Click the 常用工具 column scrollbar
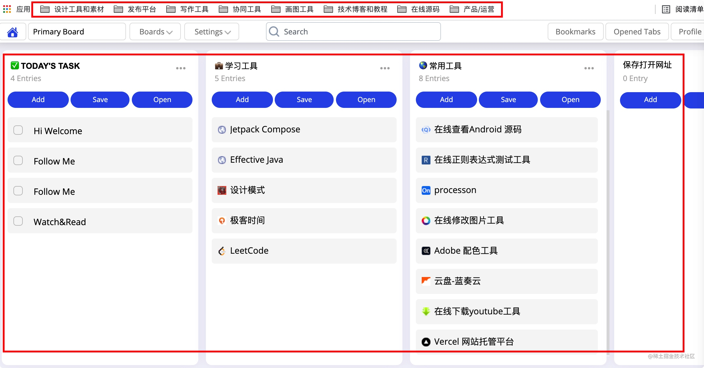This screenshot has height=368, width=704. tap(608, 233)
